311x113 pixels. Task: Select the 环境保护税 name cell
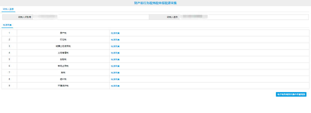click(x=63, y=86)
